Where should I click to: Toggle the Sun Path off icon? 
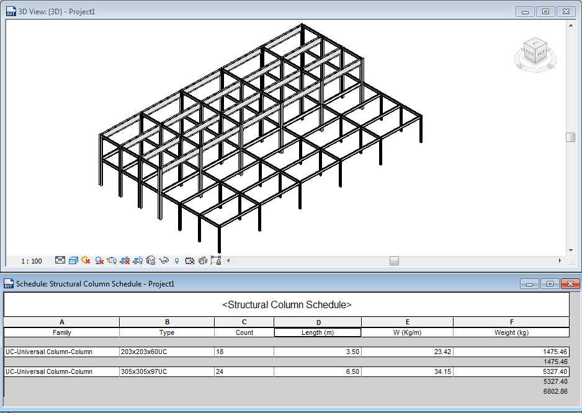86,260
